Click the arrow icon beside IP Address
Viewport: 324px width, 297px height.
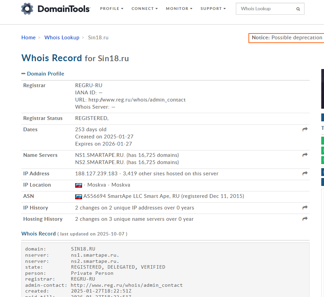305,174
